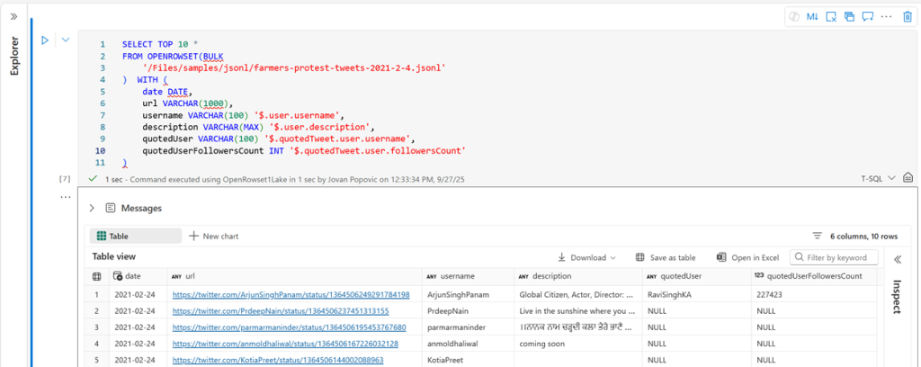
Task: Open the ArjunSinghPanam tweet URL
Action: (x=291, y=294)
